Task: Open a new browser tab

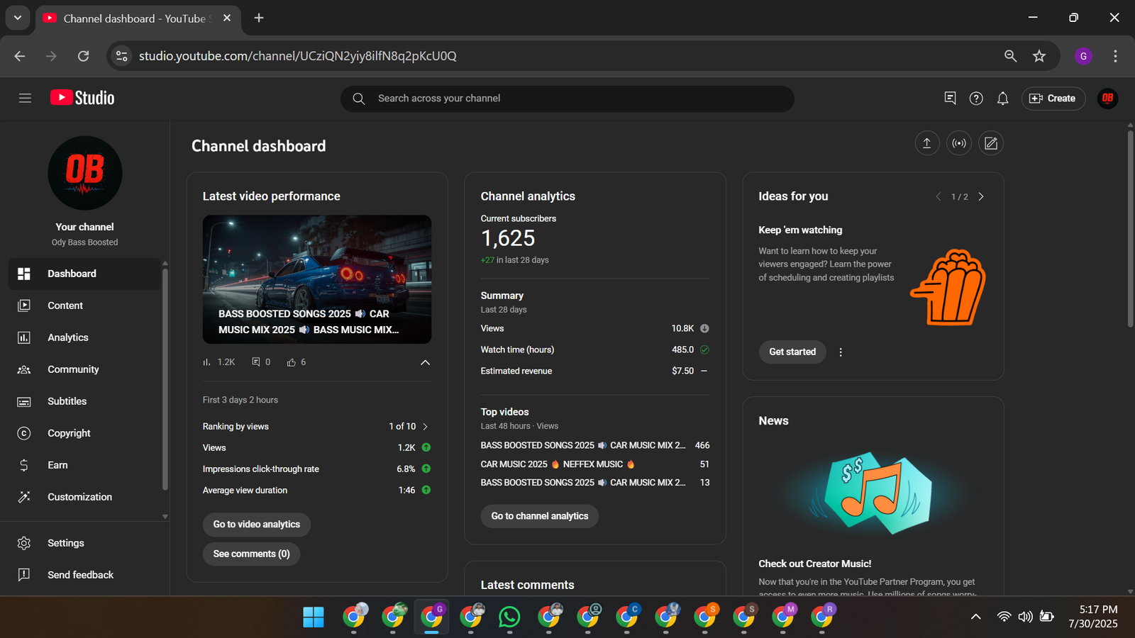Action: [x=259, y=18]
